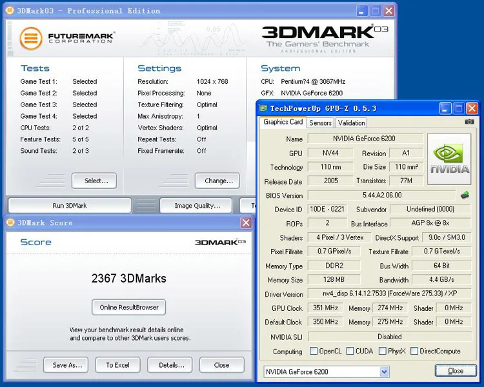
Task: Click the Bus Interface value AGP 8x @ 8x
Action: pyautogui.click(x=430, y=223)
